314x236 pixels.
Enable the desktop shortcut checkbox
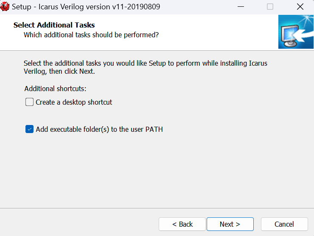click(29, 102)
